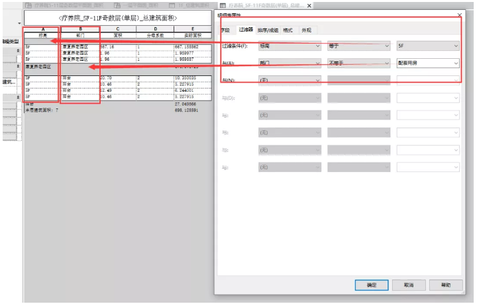Select column header E in the schedule
The height and width of the screenshot is (304, 477).
(x=193, y=29)
